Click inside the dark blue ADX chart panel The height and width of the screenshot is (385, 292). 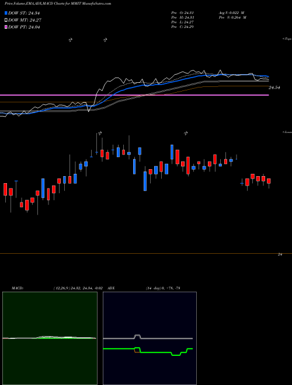[x=150, y=338]
